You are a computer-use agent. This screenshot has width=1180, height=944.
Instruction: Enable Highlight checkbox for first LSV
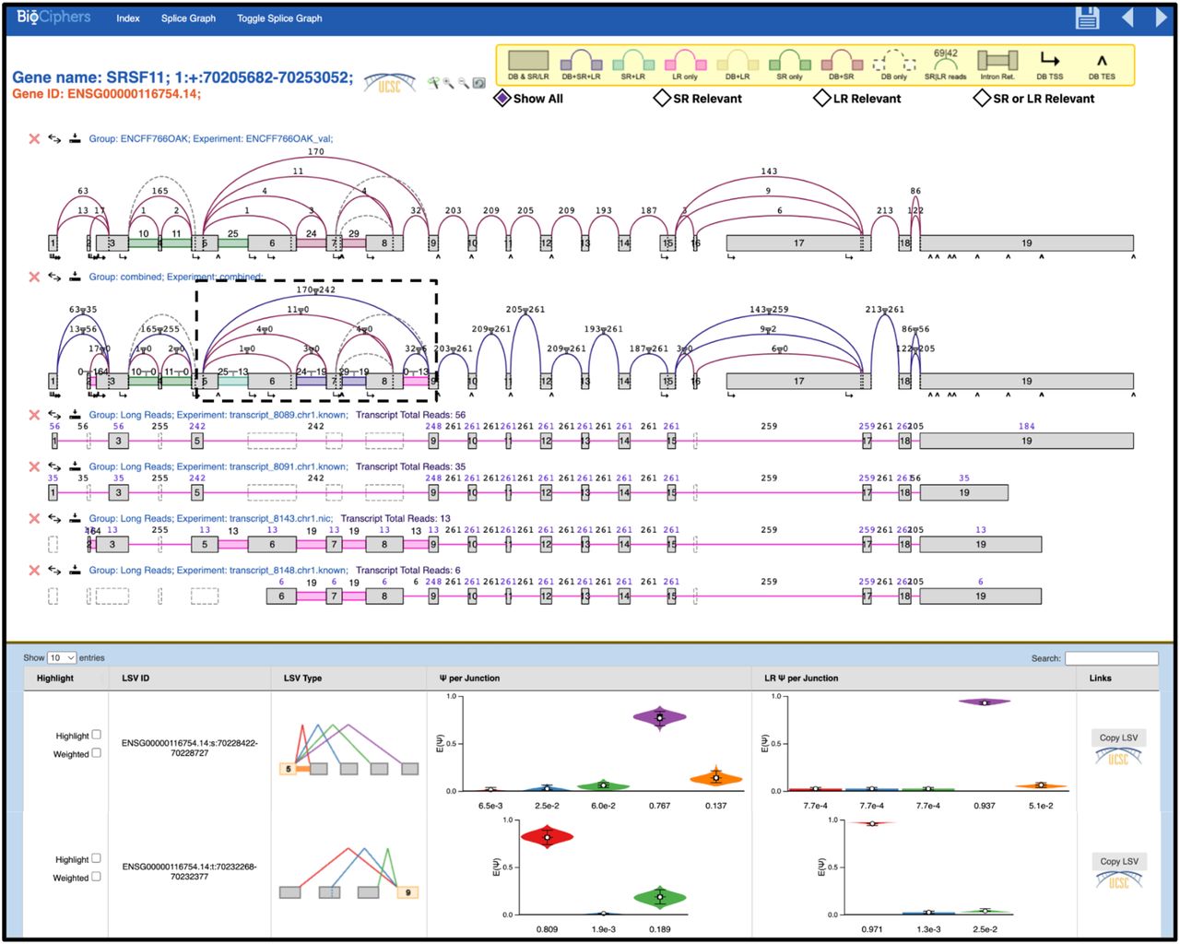coord(96,735)
